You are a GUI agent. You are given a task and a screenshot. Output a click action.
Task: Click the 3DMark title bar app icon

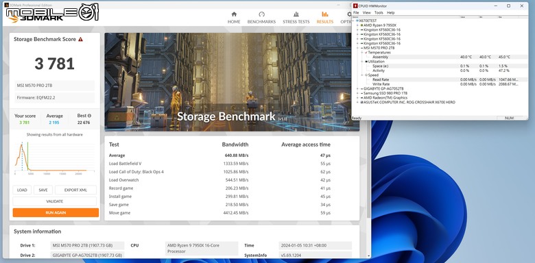coord(6,5)
